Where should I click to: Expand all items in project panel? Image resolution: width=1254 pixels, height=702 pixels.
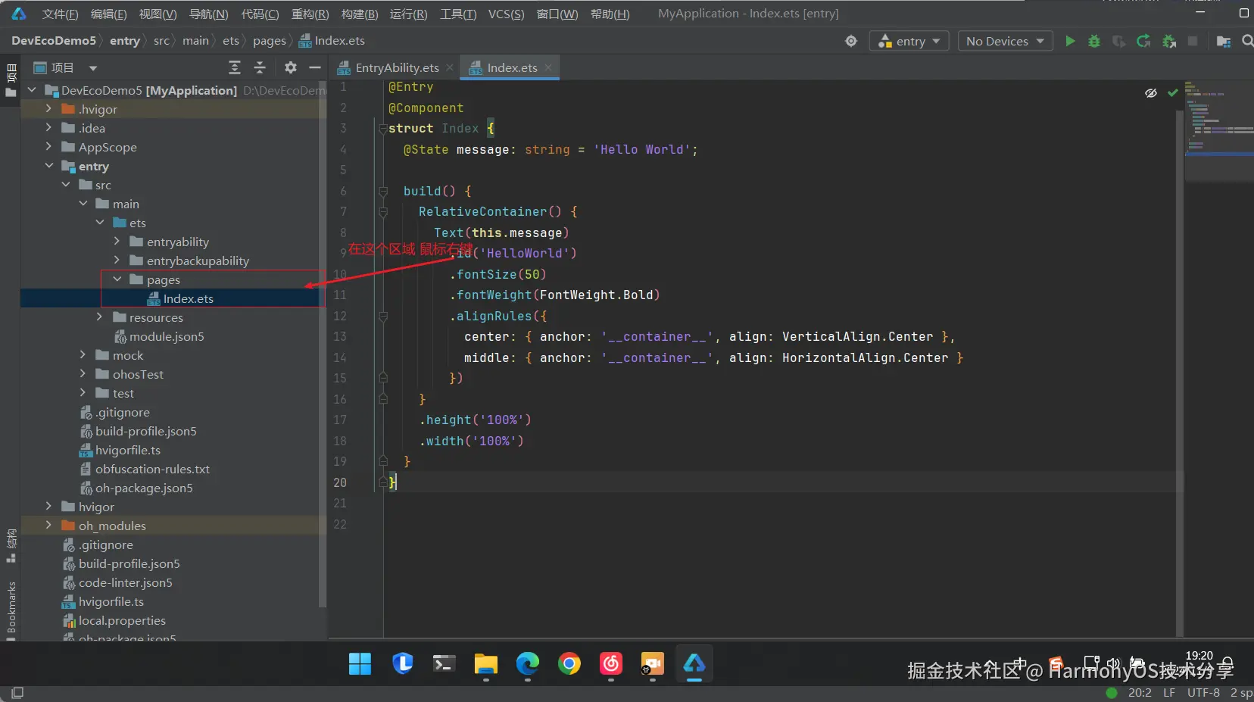pos(235,67)
